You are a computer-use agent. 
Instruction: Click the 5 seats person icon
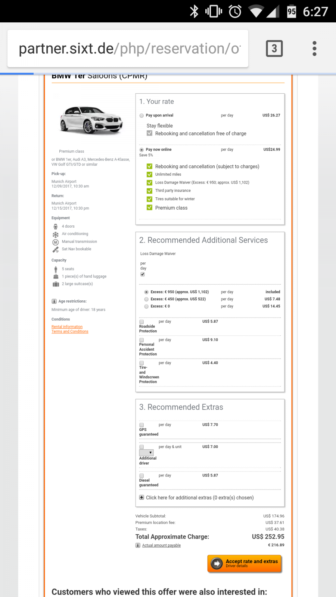[56, 269]
